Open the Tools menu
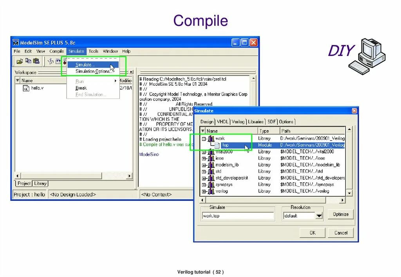The image size is (401, 277). point(93,51)
